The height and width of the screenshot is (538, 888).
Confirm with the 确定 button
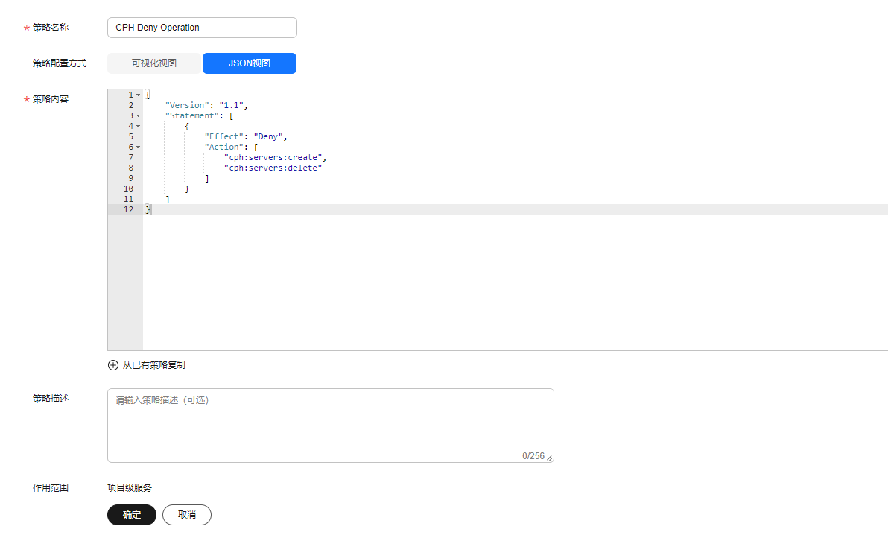tap(131, 515)
